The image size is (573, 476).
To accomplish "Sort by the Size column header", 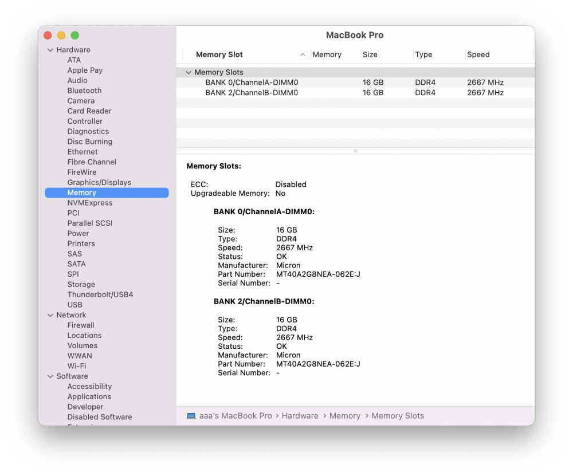I will click(x=387, y=55).
